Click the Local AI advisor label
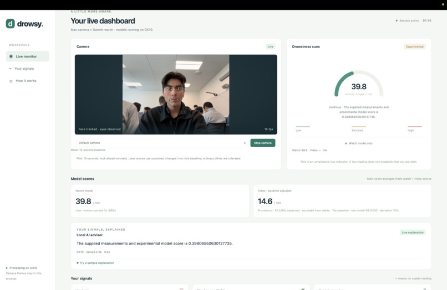This screenshot has width=447, height=290. (89, 235)
